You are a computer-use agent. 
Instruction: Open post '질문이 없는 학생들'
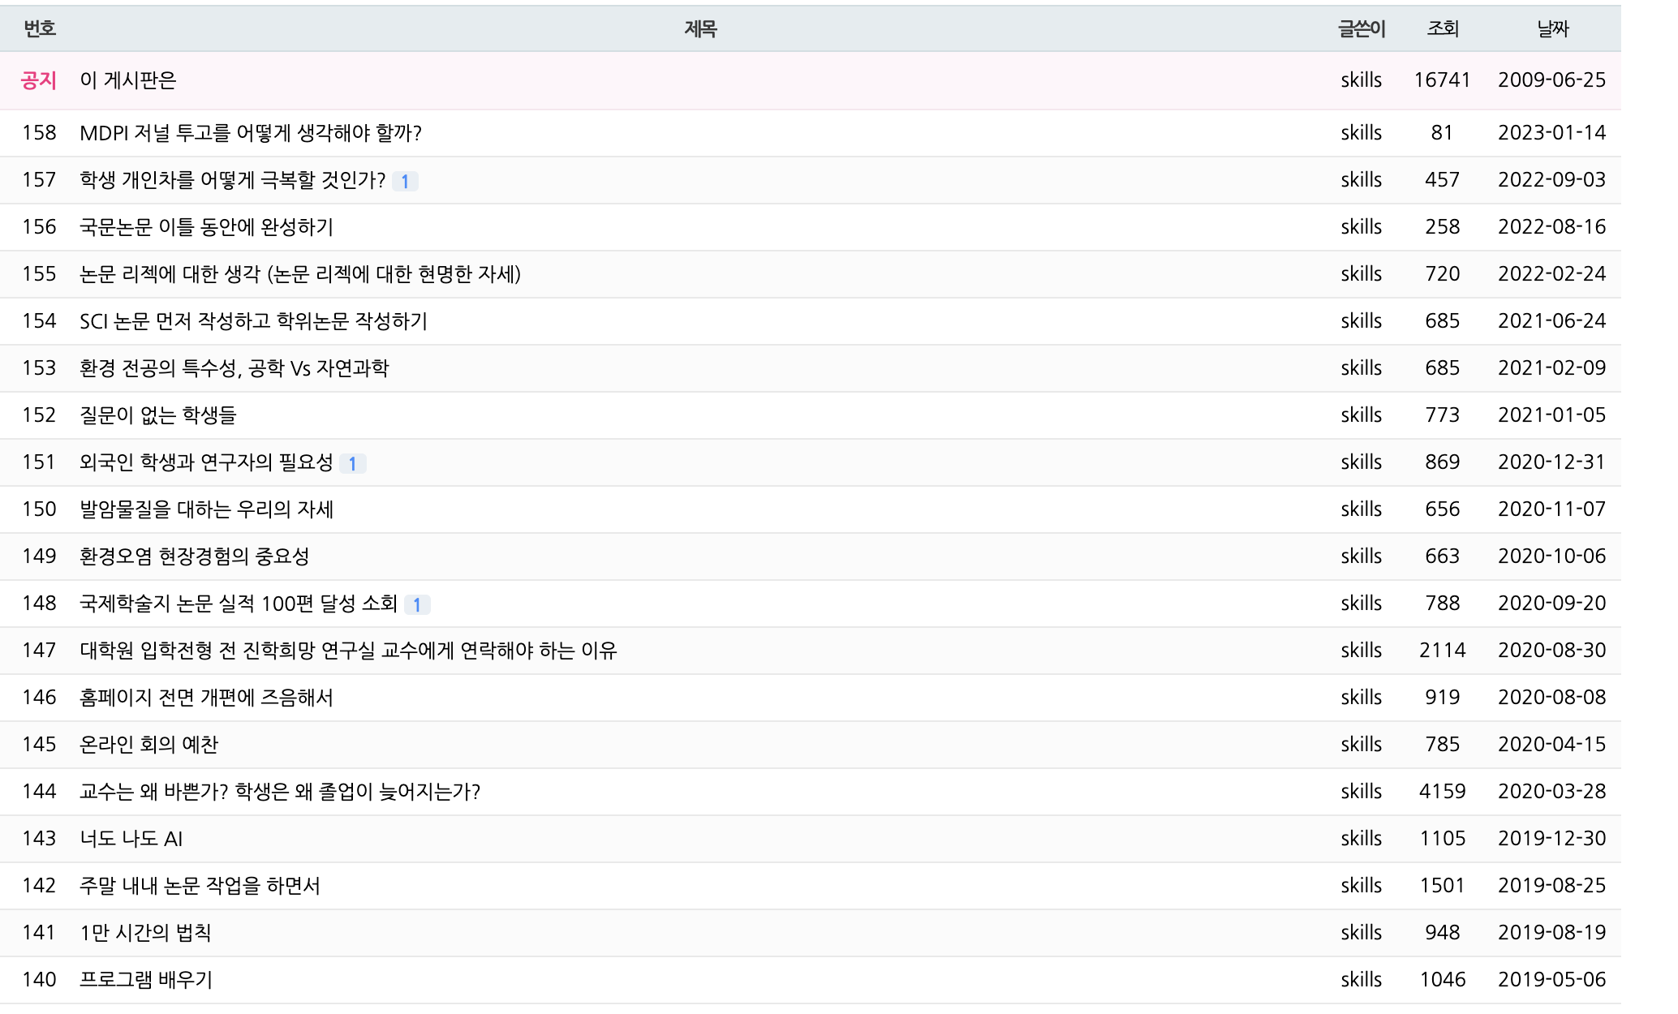[x=157, y=415]
